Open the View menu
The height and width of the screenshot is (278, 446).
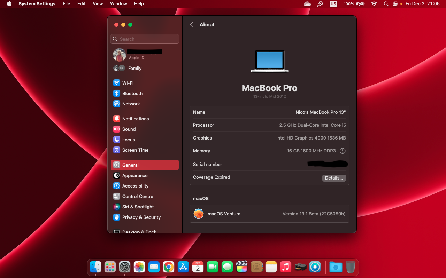click(x=98, y=4)
